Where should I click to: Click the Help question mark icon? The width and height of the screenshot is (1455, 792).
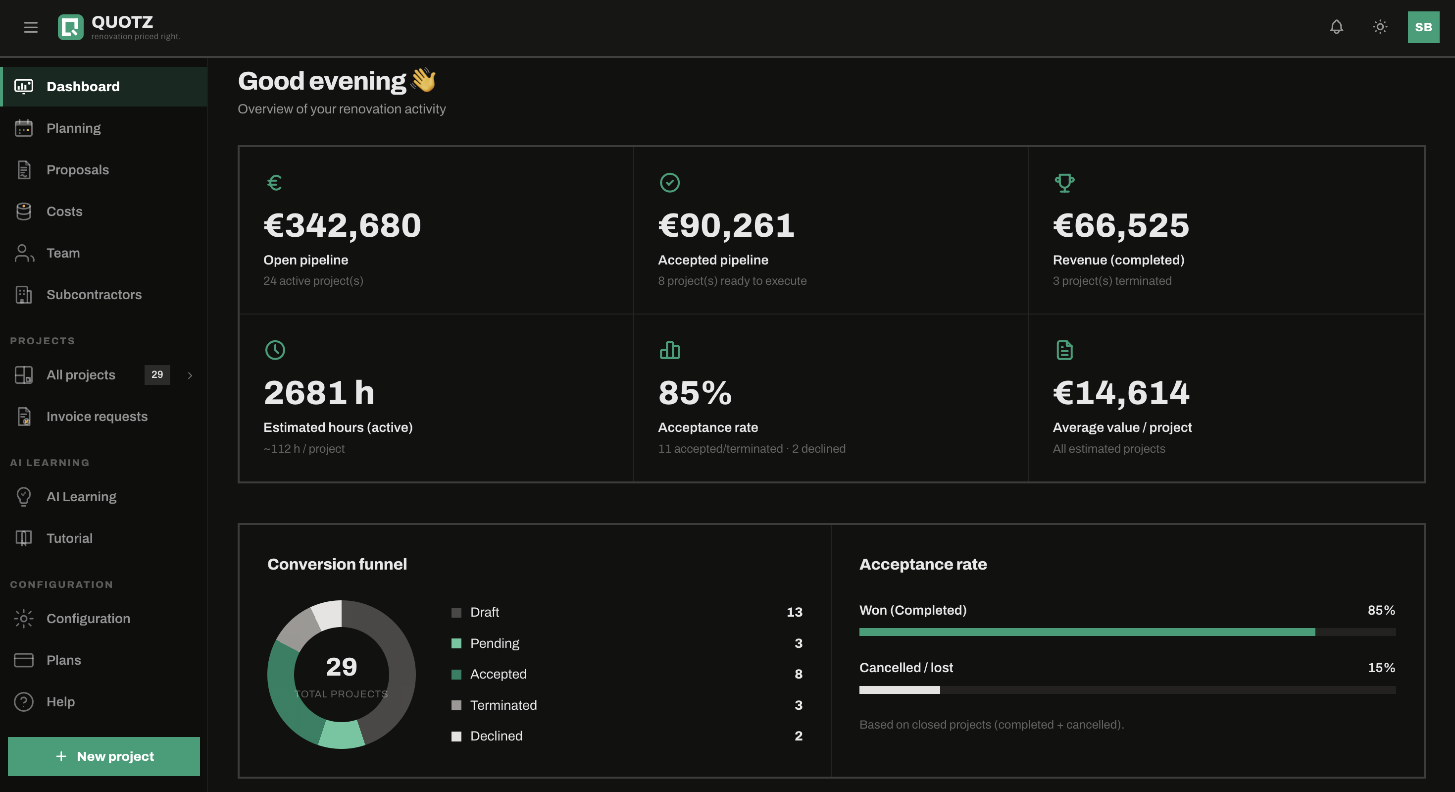24,702
